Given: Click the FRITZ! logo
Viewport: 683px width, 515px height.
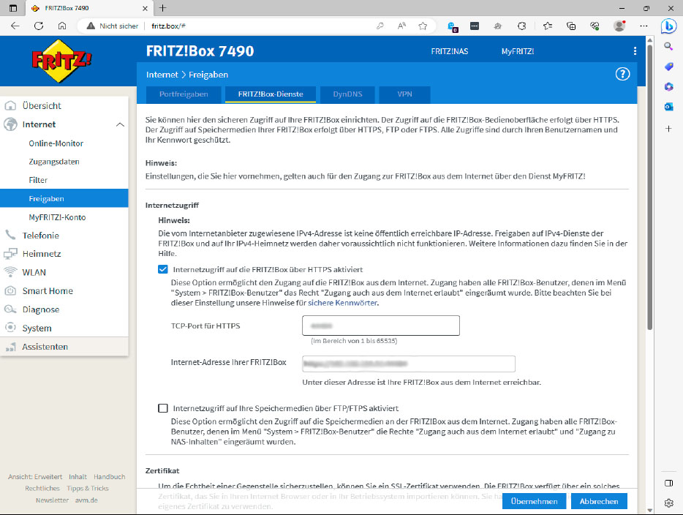Looking at the screenshot, I should click(x=61, y=61).
